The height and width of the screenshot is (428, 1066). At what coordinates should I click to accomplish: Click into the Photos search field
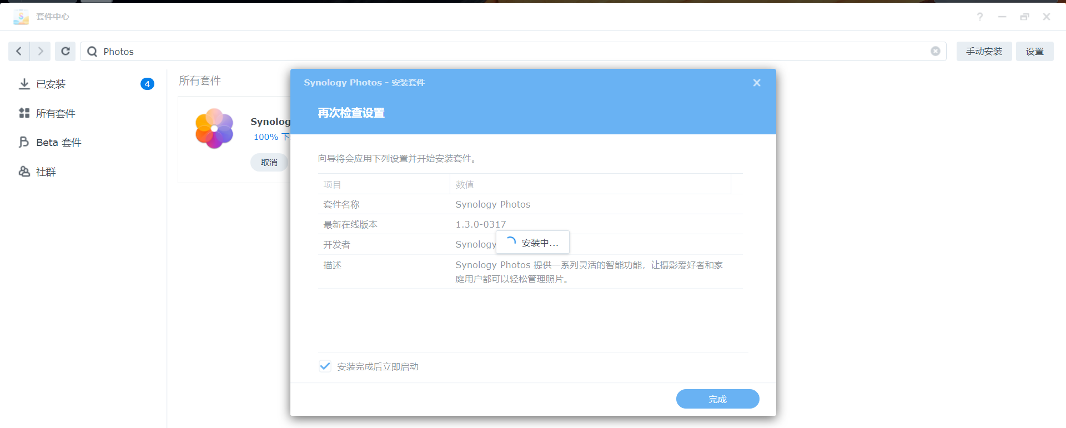(x=514, y=51)
